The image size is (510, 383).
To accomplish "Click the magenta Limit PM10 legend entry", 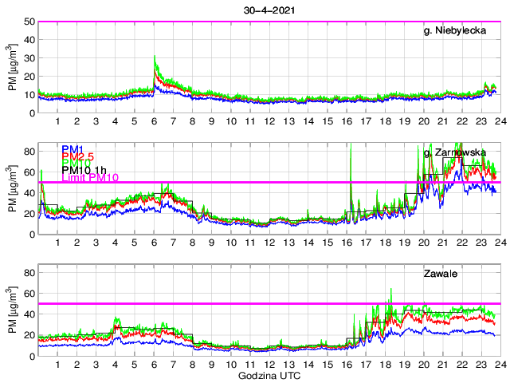I will click(x=90, y=178).
